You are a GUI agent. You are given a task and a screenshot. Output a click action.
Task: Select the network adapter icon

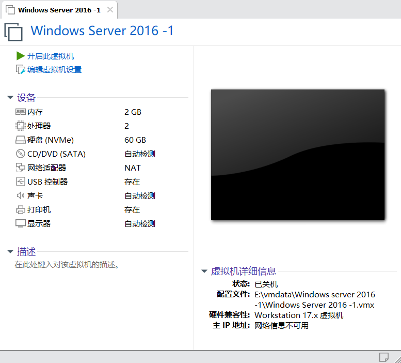click(x=21, y=168)
